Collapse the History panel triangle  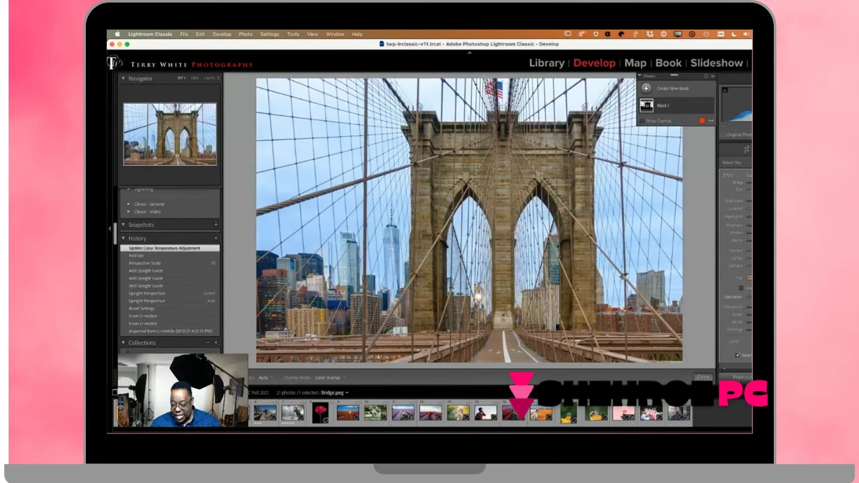(123, 238)
